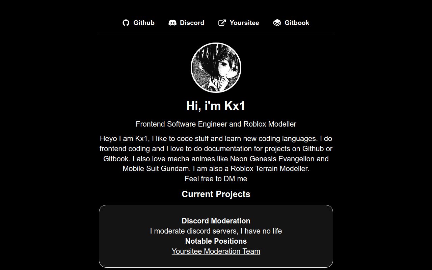Click the circular manga profile avatar
Screen dimensions: 432x270
pos(216,67)
